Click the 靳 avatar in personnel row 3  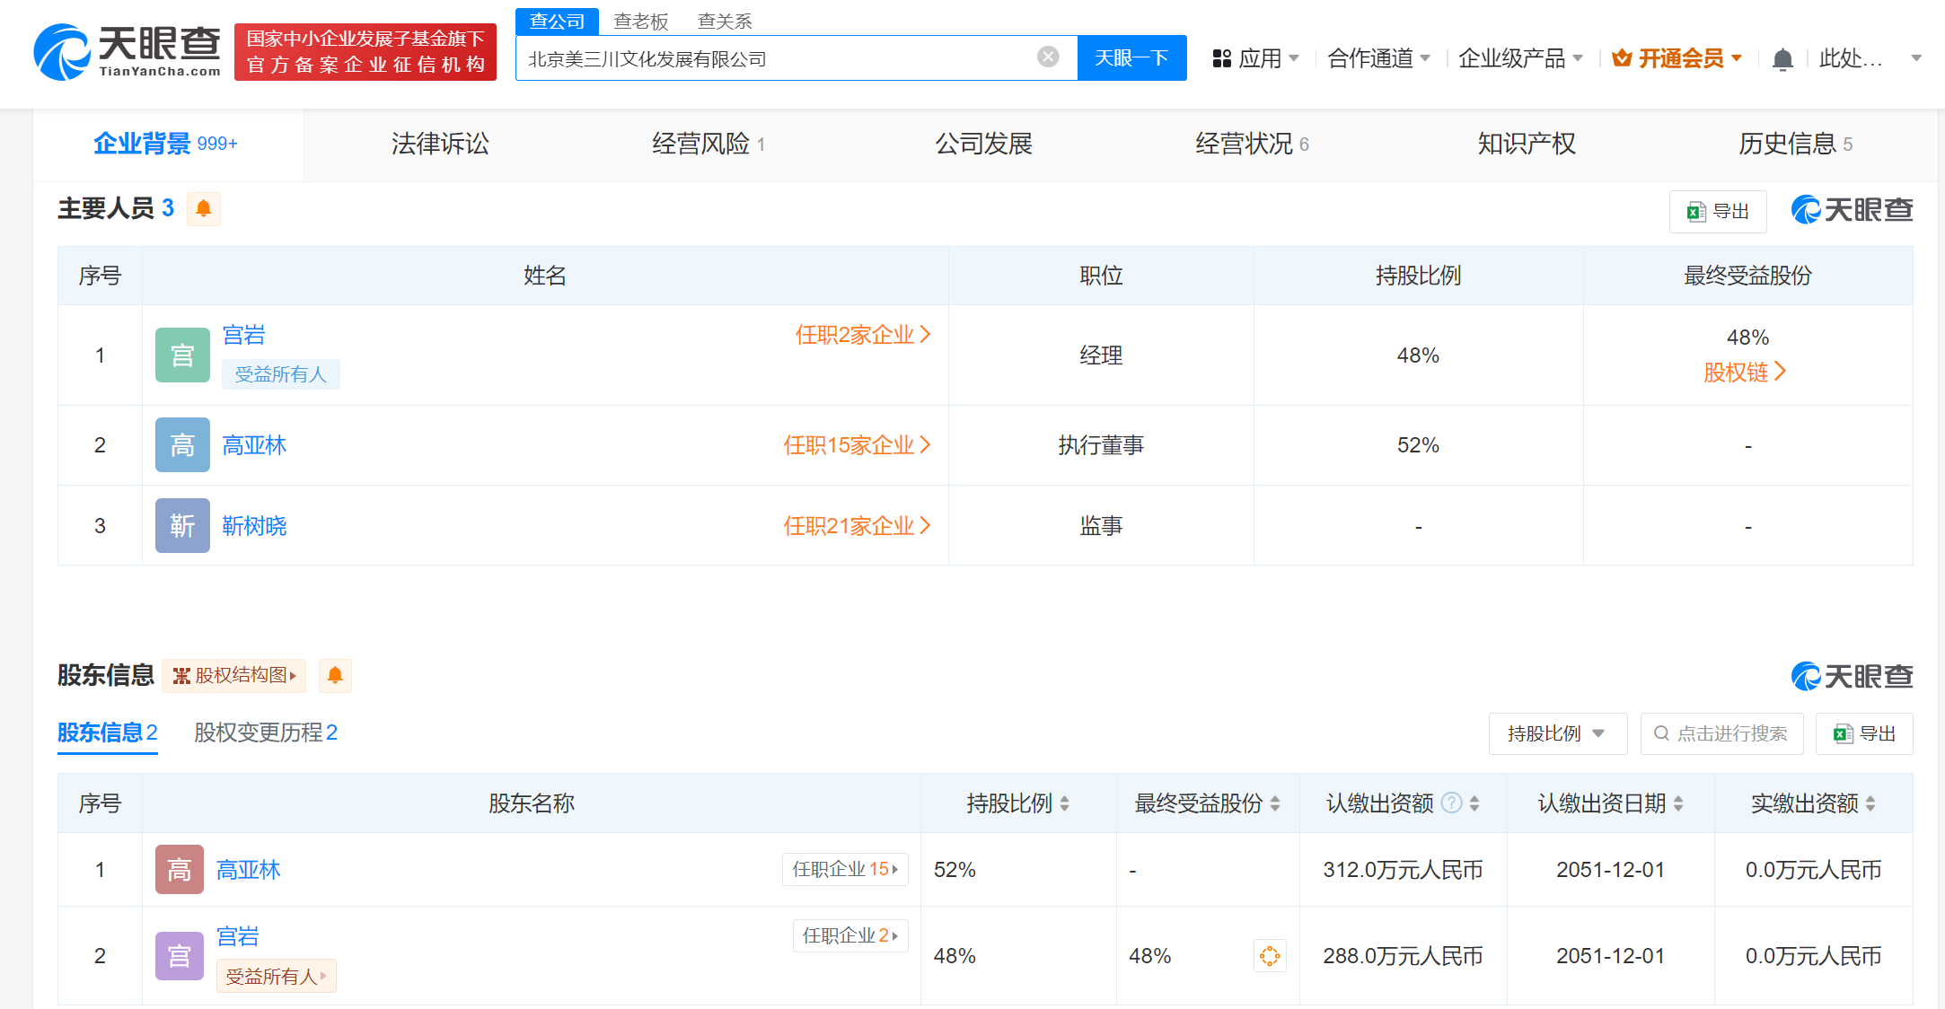[182, 526]
